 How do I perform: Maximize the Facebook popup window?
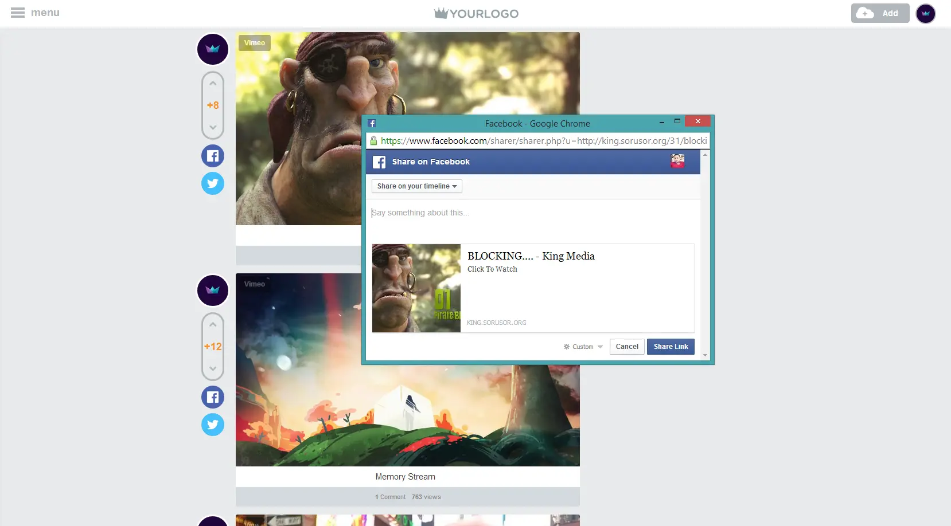point(677,121)
